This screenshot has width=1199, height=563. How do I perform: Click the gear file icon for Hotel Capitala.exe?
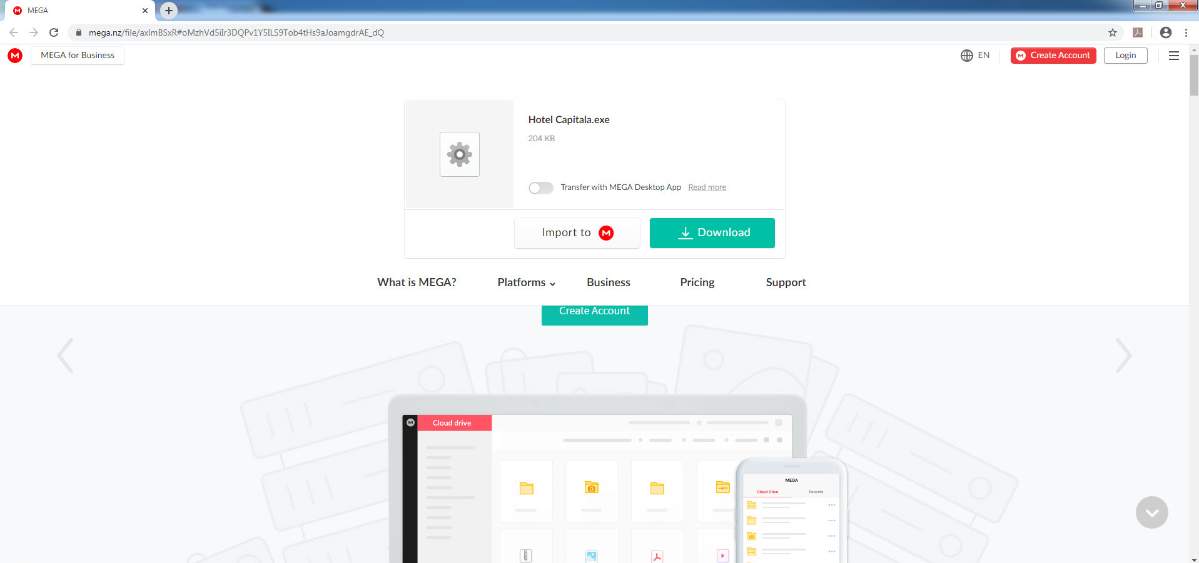tap(460, 154)
